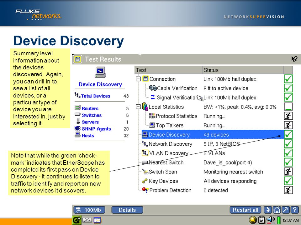Open the green start menu icon
Image resolution: width=301 pixels, height=225 pixels.
(77, 220)
